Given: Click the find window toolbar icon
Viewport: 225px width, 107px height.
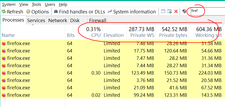Looking at the screenshot, I should (163, 12).
